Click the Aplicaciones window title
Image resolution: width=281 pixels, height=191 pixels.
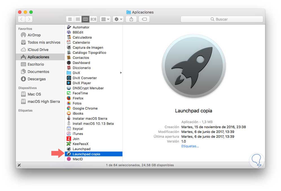(143, 12)
